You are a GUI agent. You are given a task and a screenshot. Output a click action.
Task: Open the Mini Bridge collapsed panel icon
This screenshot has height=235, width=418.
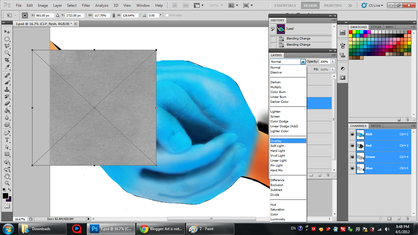point(342,32)
